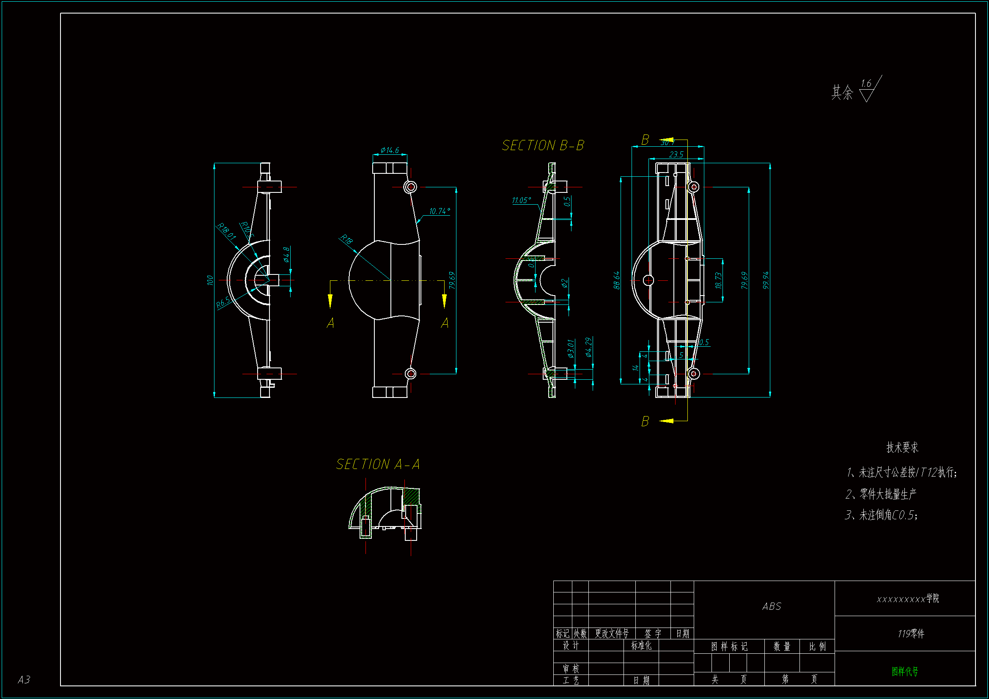The width and height of the screenshot is (989, 699).
Task: Select the 其余 roughness text
Action: pyautogui.click(x=842, y=92)
